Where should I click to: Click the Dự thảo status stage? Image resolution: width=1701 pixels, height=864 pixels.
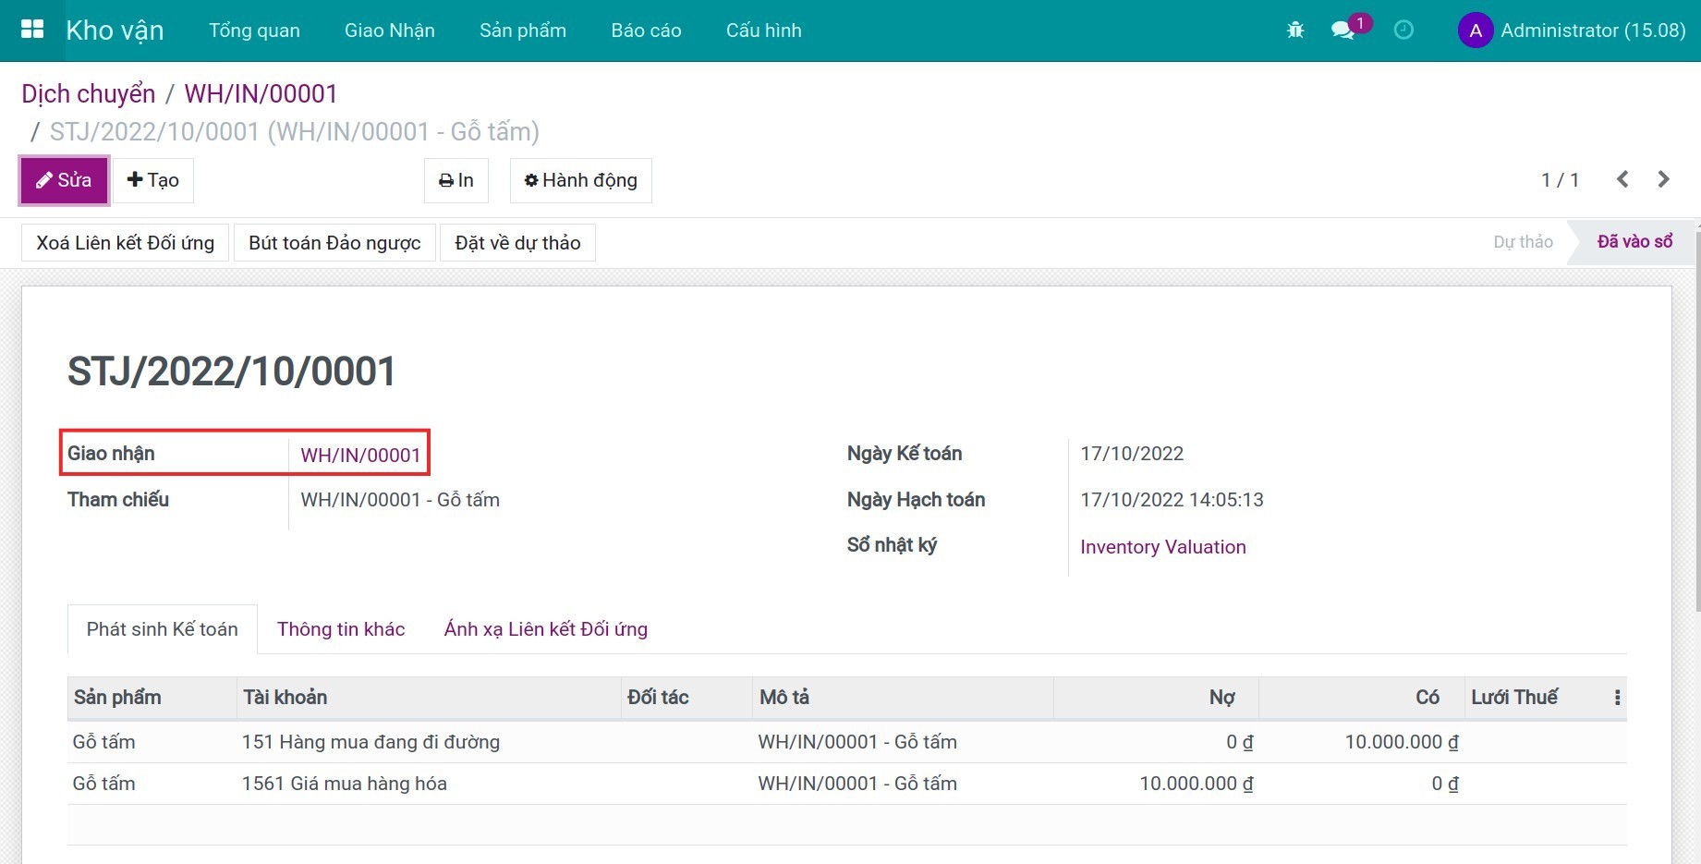(x=1523, y=242)
